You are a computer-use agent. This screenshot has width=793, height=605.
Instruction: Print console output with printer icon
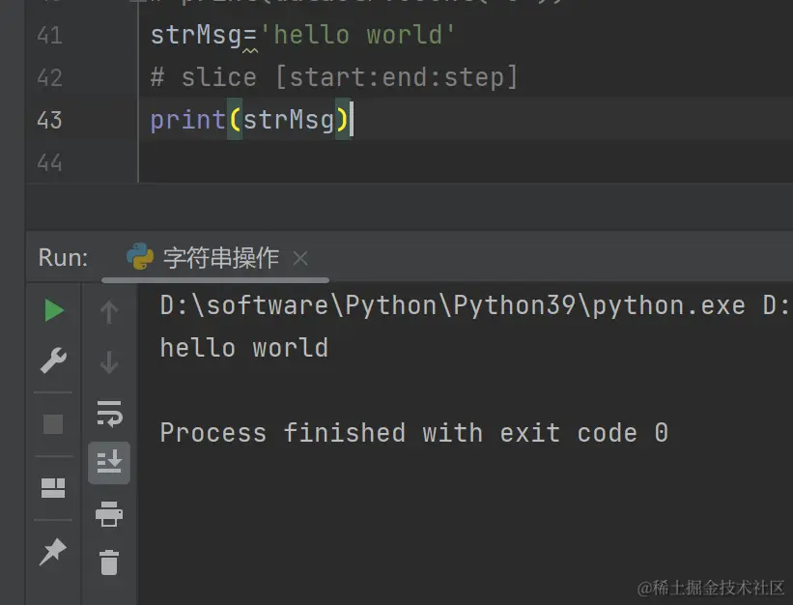pos(109,514)
